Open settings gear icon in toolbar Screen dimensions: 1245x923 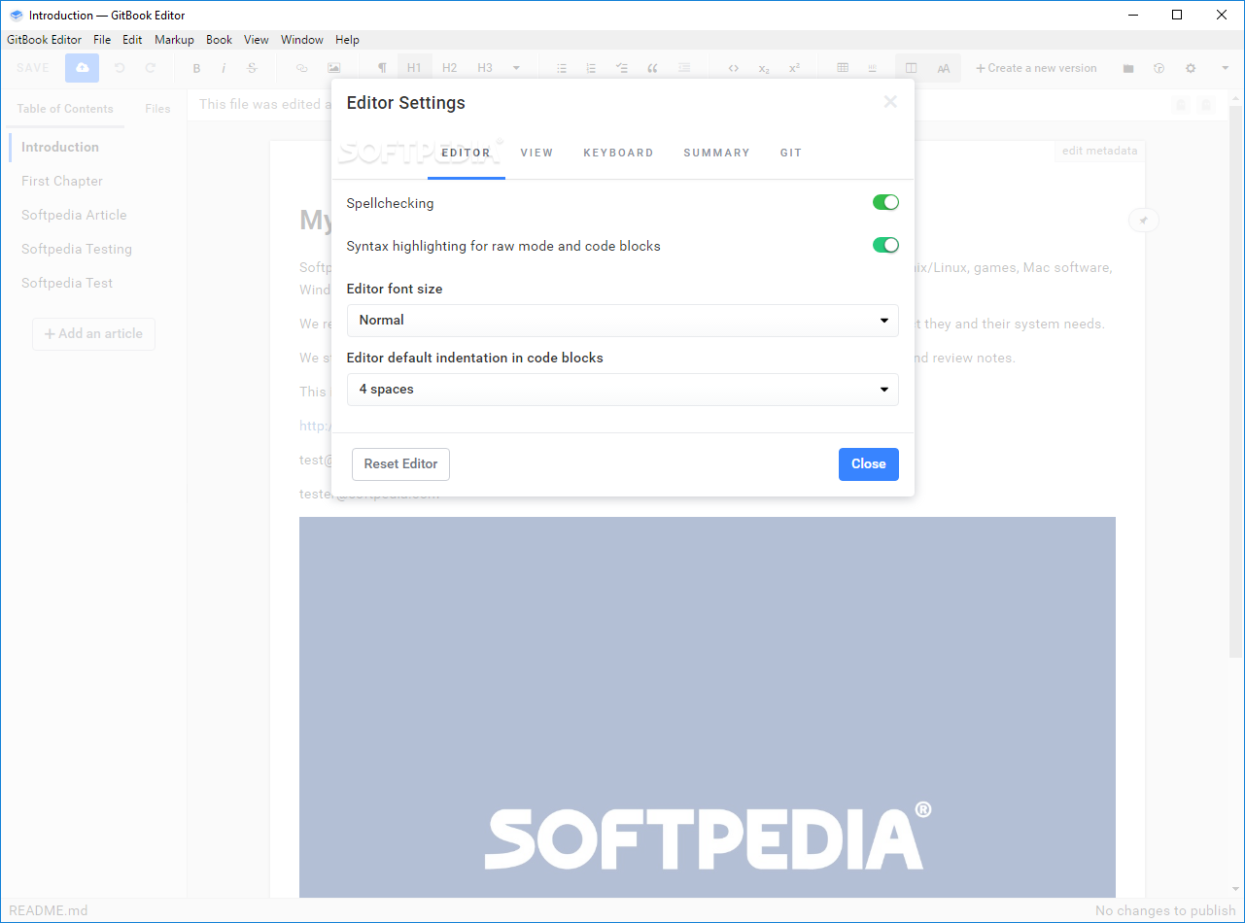pos(1191,68)
